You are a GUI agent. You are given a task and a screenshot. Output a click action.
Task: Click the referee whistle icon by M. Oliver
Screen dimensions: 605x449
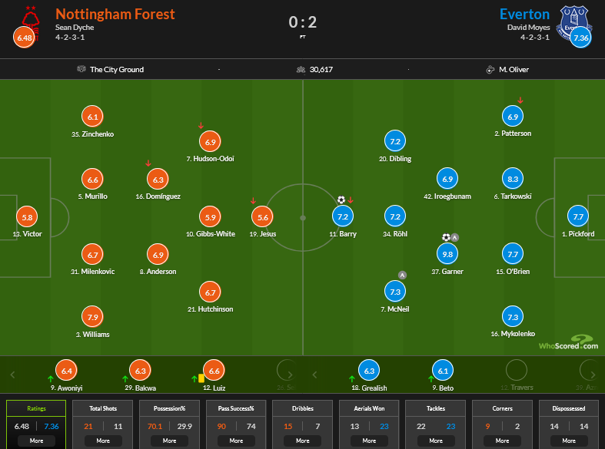[490, 70]
